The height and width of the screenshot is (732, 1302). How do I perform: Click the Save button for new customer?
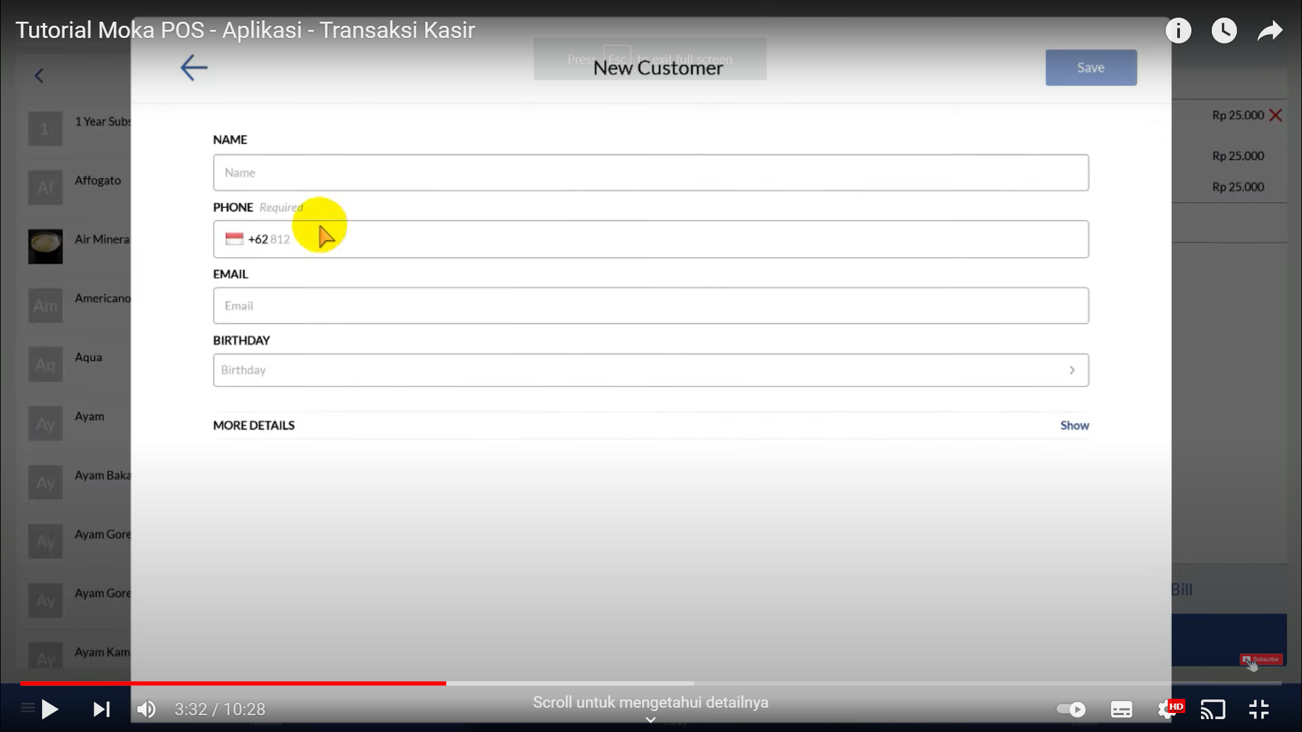point(1091,67)
